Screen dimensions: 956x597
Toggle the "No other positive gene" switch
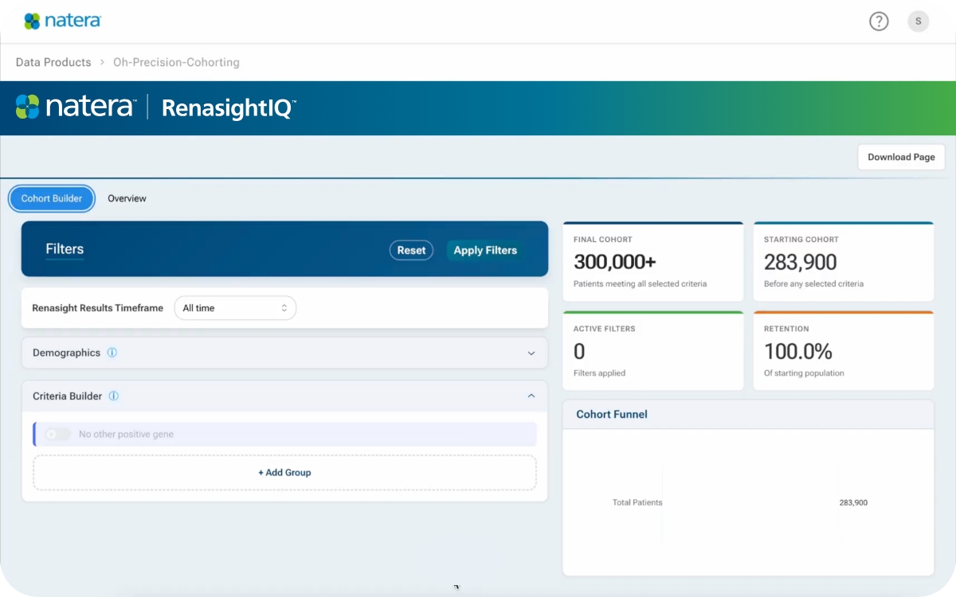tap(57, 434)
